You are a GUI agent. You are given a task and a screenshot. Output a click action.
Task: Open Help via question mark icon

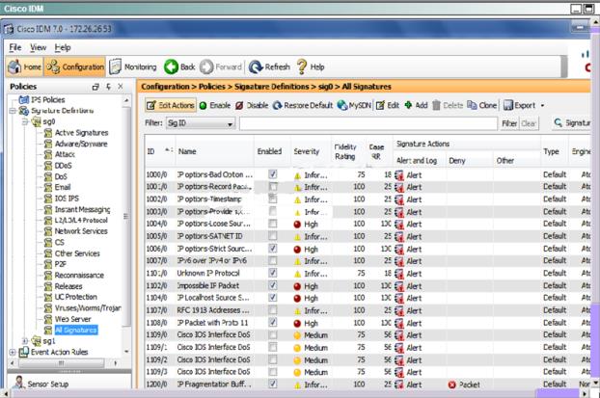[x=311, y=66]
